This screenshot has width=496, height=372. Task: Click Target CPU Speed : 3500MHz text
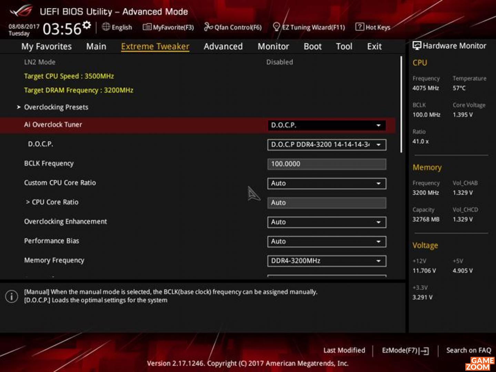point(69,76)
